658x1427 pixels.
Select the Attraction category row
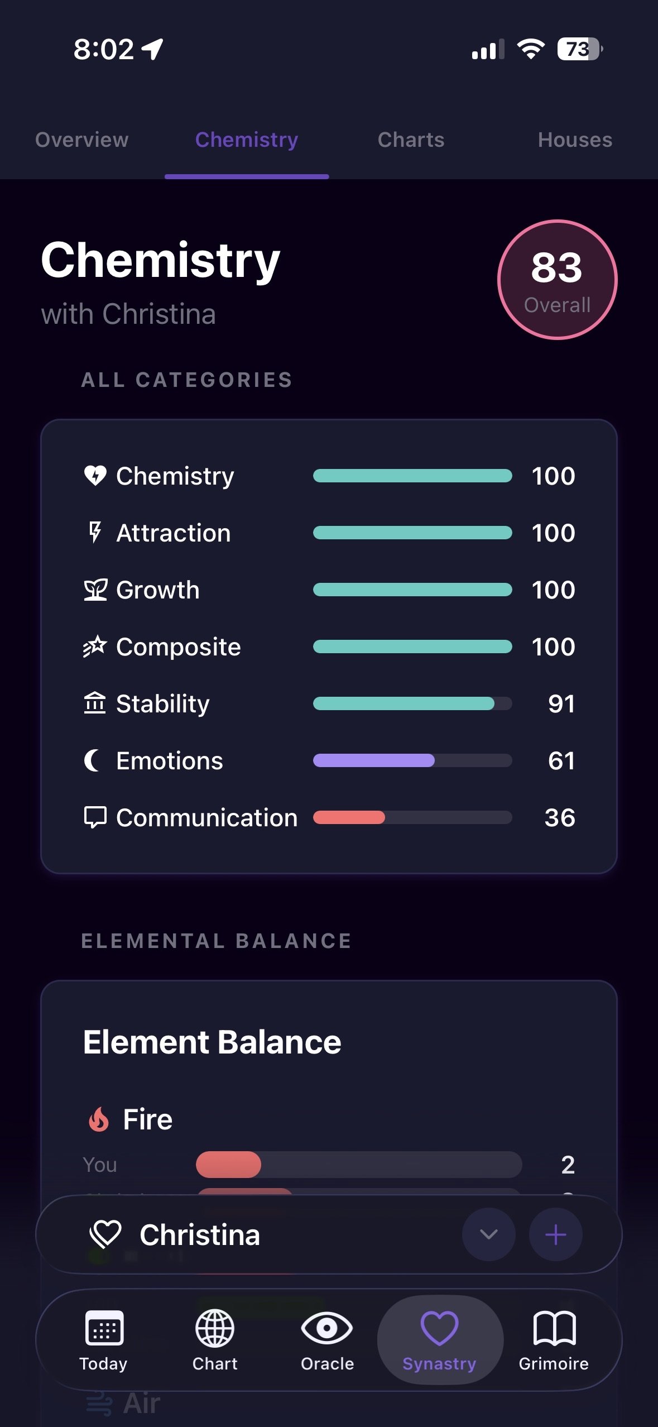pos(329,533)
